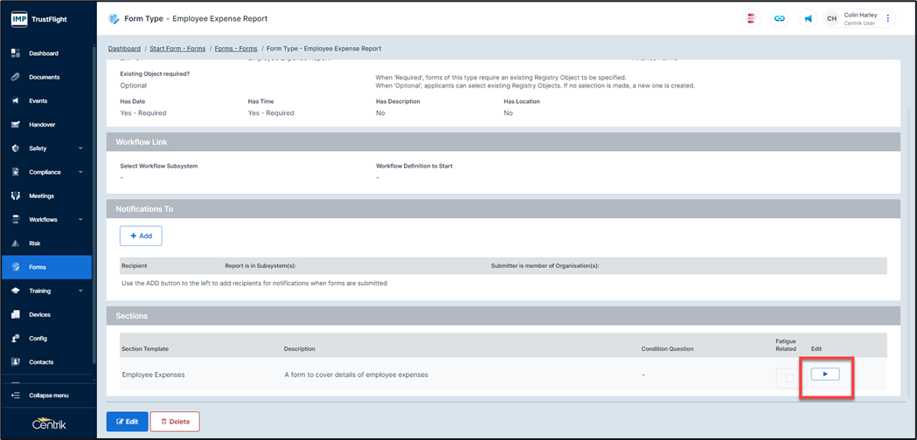Click the Safety shield icon
Screen dimensions: 917x440
pos(16,148)
